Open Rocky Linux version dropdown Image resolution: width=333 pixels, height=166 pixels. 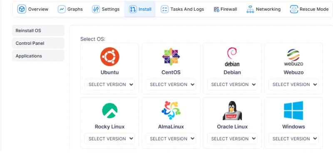(109, 139)
